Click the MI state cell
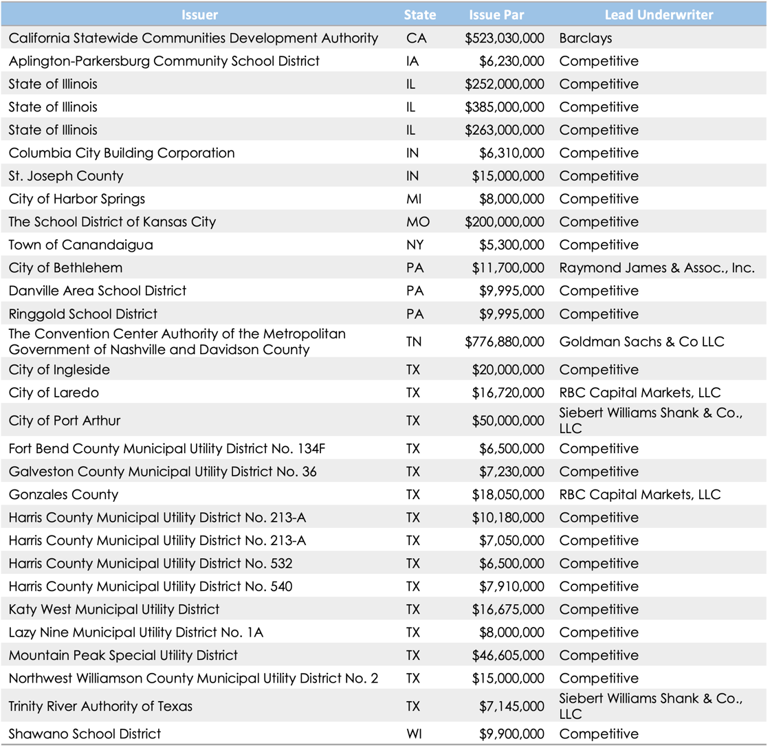 coord(413,199)
